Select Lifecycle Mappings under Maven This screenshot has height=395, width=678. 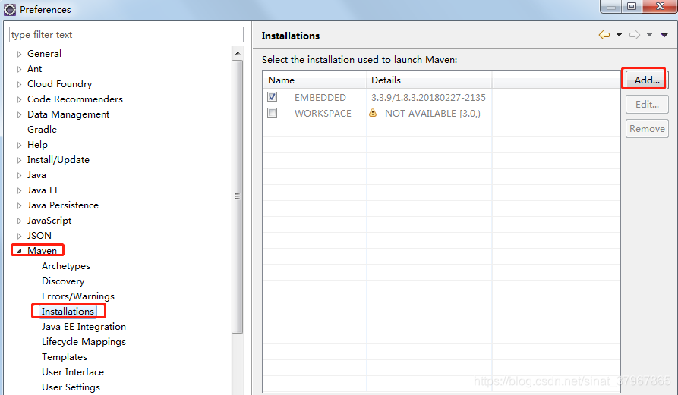(x=84, y=341)
